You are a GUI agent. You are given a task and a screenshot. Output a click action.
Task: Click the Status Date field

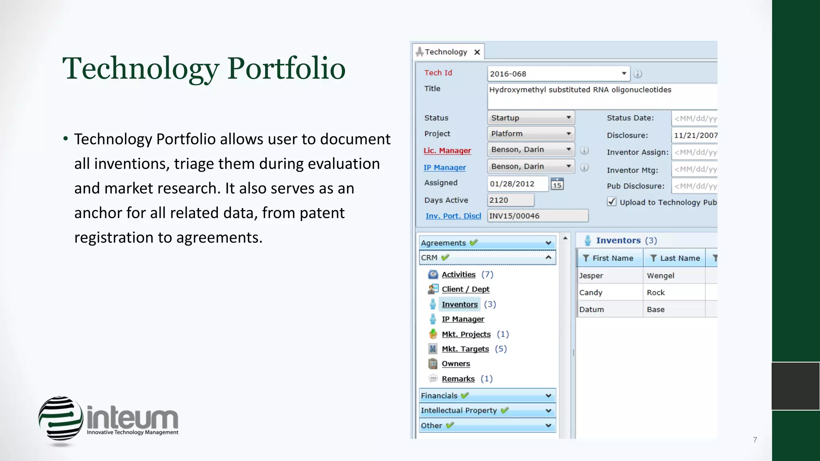[694, 118]
